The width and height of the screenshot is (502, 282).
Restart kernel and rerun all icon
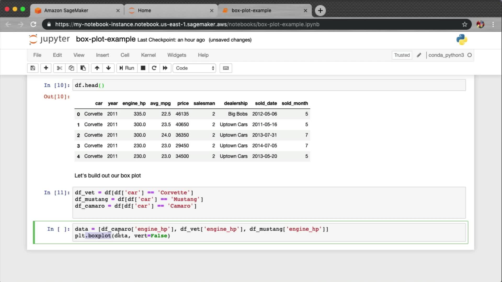click(165, 68)
